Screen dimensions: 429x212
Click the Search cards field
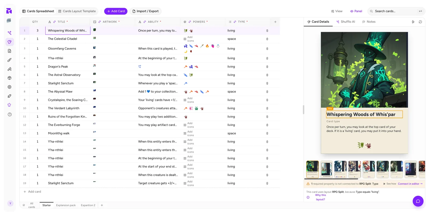click(x=396, y=11)
